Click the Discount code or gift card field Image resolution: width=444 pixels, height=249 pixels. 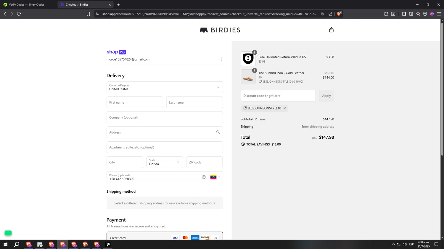coord(278,96)
